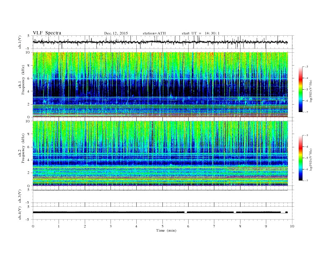Viewport: 329px width, 254px height.
Task: Click the date 'Dec. 12, 2015'
Action: pos(116,33)
